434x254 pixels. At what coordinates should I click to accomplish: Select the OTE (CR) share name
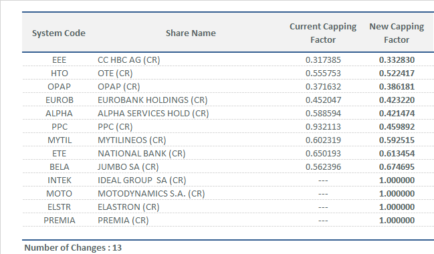pyautogui.click(x=115, y=74)
